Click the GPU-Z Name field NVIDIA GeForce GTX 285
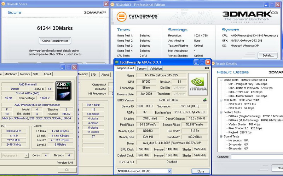The image size is (283, 176). pos(161,75)
